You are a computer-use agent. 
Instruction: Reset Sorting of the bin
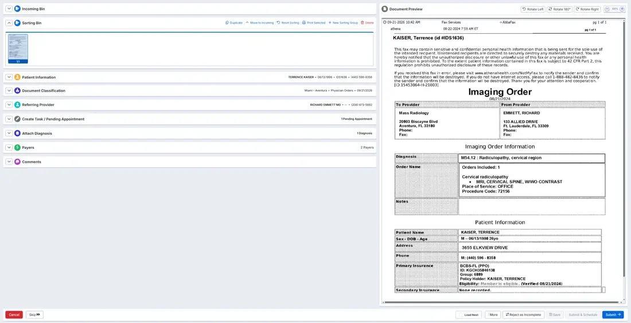pyautogui.click(x=288, y=23)
